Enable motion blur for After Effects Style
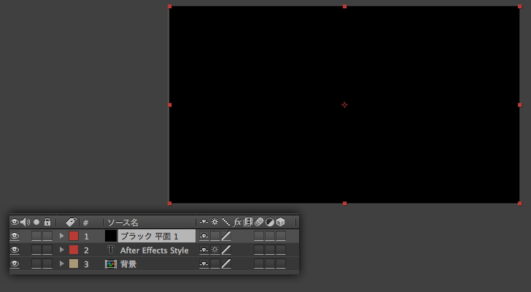This screenshot has height=292, width=531. click(259, 250)
